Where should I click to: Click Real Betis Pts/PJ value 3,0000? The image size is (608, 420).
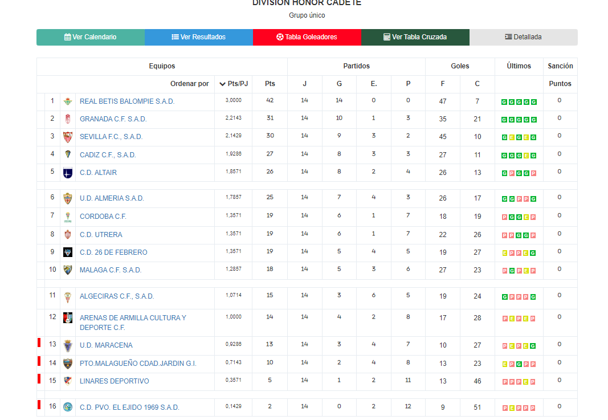click(x=234, y=100)
